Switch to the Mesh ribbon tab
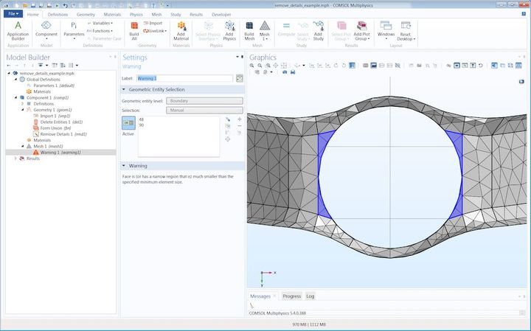This screenshot has height=331, width=531. 156,15
